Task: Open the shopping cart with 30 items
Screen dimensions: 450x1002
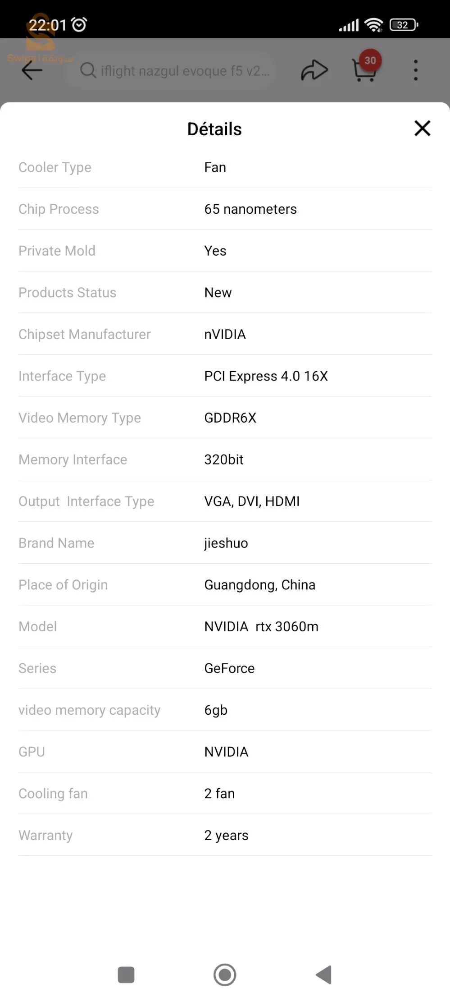Action: (x=364, y=70)
